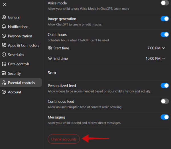Image resolution: width=171 pixels, height=149 pixels.
Task: Open Start time 7:00 PM dropdown
Action: pyautogui.click(x=156, y=48)
